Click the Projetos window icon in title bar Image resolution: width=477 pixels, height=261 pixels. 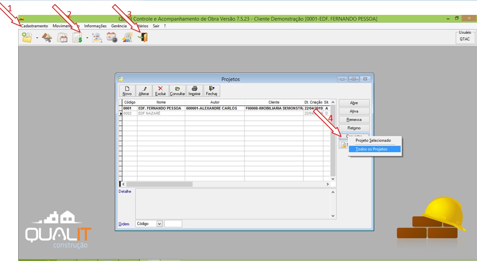[x=121, y=79]
